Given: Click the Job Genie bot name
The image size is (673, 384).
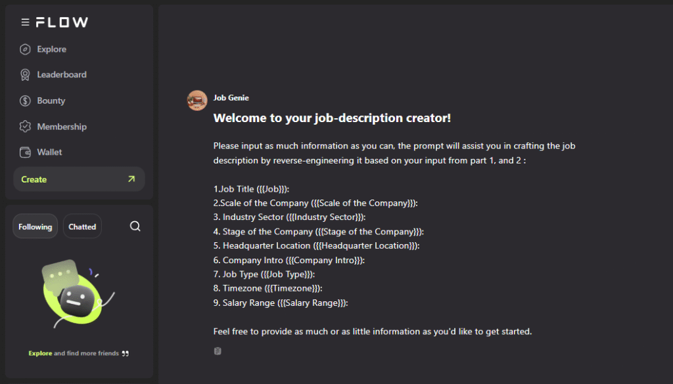Looking at the screenshot, I should pos(231,98).
